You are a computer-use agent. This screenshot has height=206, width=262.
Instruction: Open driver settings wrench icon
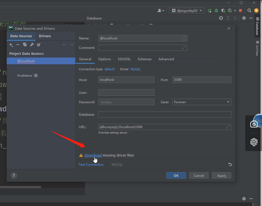point(32,45)
